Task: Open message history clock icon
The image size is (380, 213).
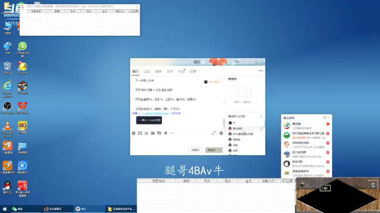Action: [x=221, y=133]
